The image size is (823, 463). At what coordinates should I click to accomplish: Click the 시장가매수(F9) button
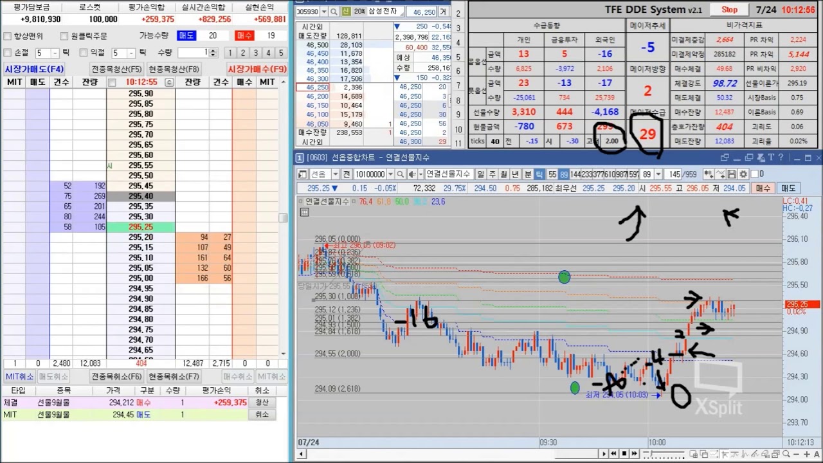pyautogui.click(x=257, y=69)
